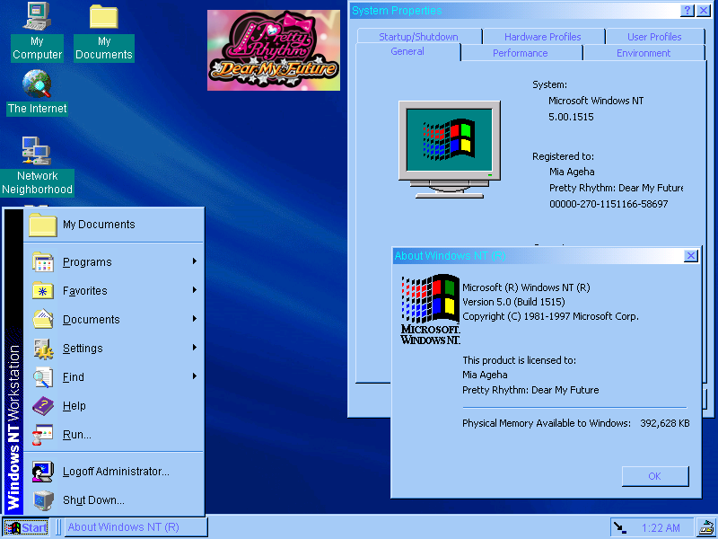Open the Settings submenu in Start menu
Viewport: 718px width, 539px height.
(x=114, y=349)
